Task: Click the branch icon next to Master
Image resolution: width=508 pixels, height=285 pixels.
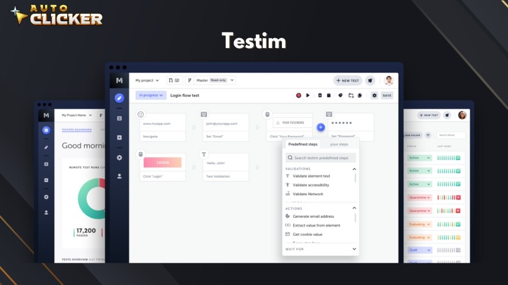Action: pyautogui.click(x=190, y=80)
